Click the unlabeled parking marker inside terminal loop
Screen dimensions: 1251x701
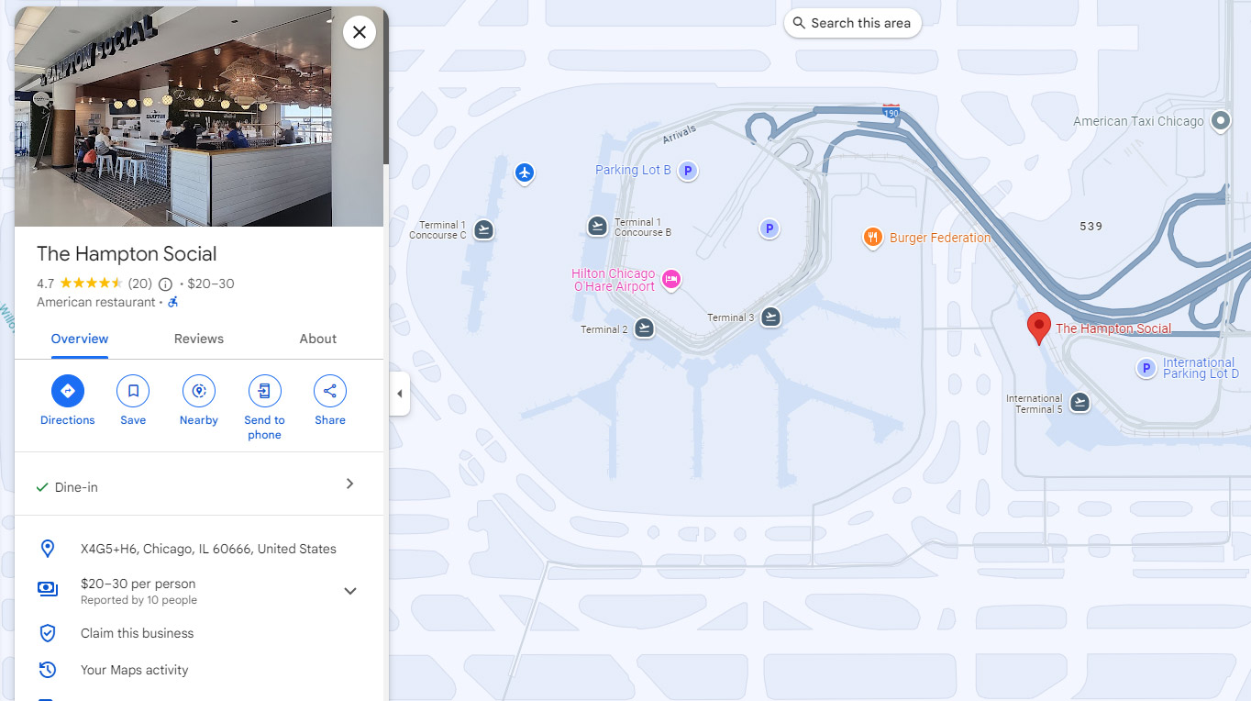(769, 228)
